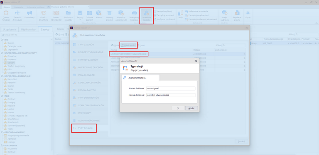
Task: Open POLA GLOBALNE settings section
Action: click(89, 75)
